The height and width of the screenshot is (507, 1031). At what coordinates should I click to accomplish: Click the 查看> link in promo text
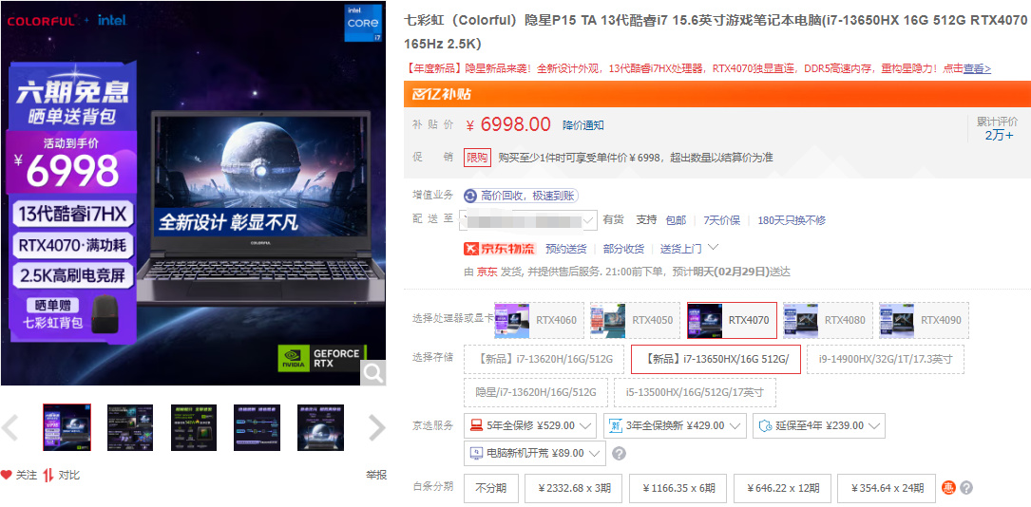977,68
